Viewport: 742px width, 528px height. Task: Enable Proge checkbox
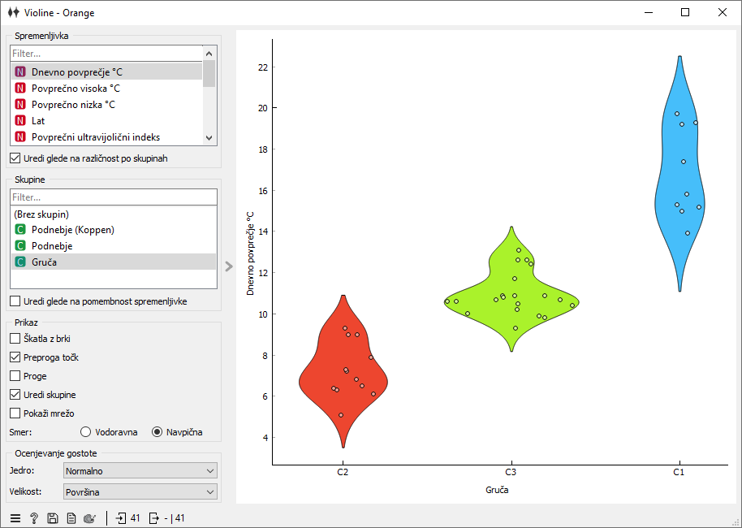28,376
